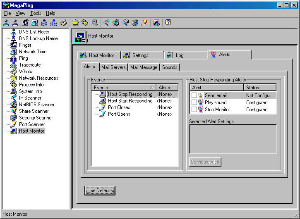Select Network Time in the tree

(x=33, y=52)
